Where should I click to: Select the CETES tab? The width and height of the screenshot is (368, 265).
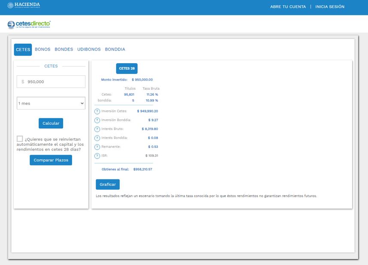[23, 50]
